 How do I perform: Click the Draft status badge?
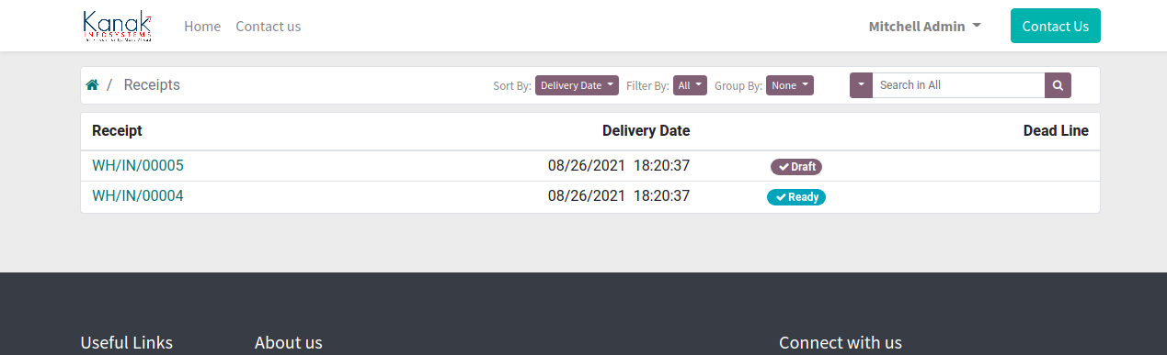[x=796, y=167]
